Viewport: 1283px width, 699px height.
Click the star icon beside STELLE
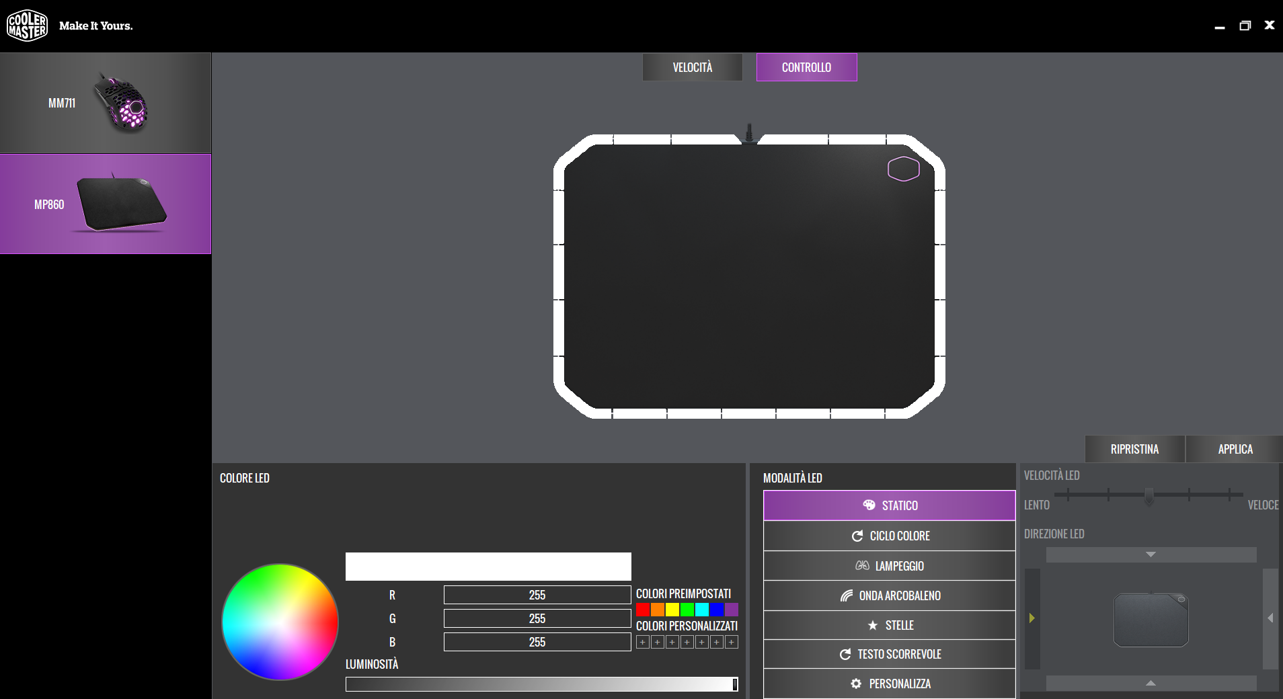pos(873,625)
